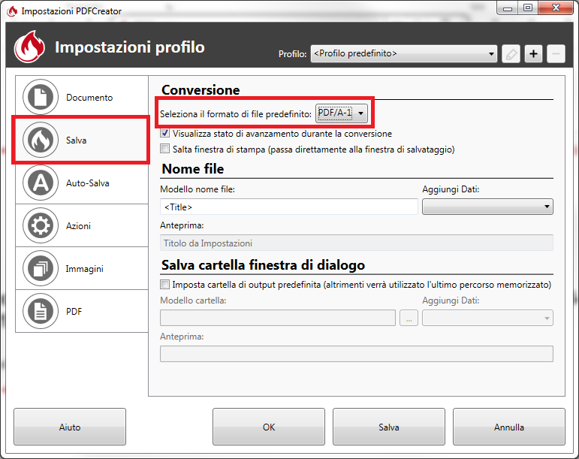Viewport: 579px width, 459px height.
Task: Select the Salva tab label
Action: [x=76, y=140]
